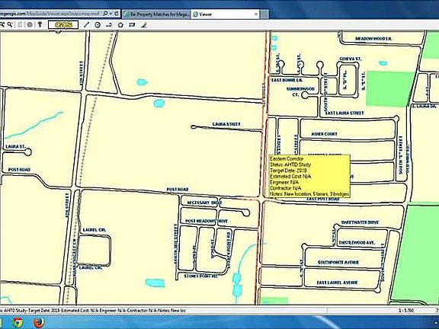Select the zoom magnifier tool in toolbar
The height and width of the screenshot is (329, 439).
tap(10, 24)
